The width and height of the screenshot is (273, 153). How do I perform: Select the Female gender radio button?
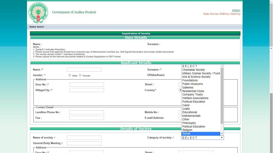(80, 75)
